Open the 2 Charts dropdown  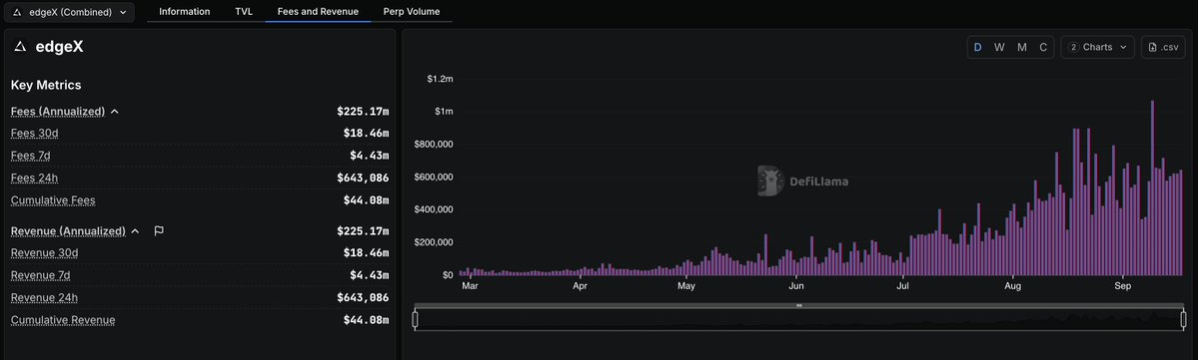tap(1097, 47)
